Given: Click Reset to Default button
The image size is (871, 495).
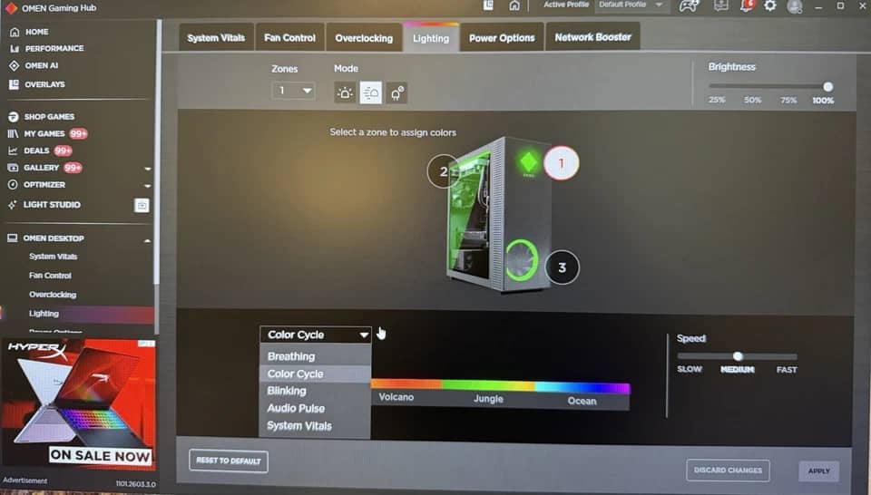Looking at the screenshot, I should (x=229, y=461).
